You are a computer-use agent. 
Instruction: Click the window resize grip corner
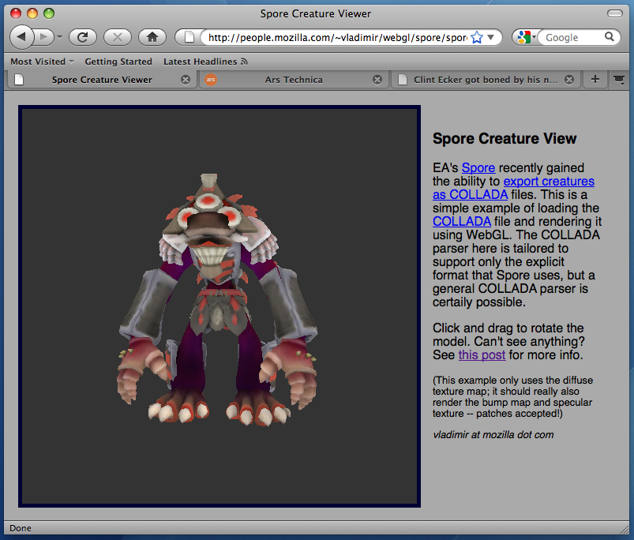click(624, 529)
